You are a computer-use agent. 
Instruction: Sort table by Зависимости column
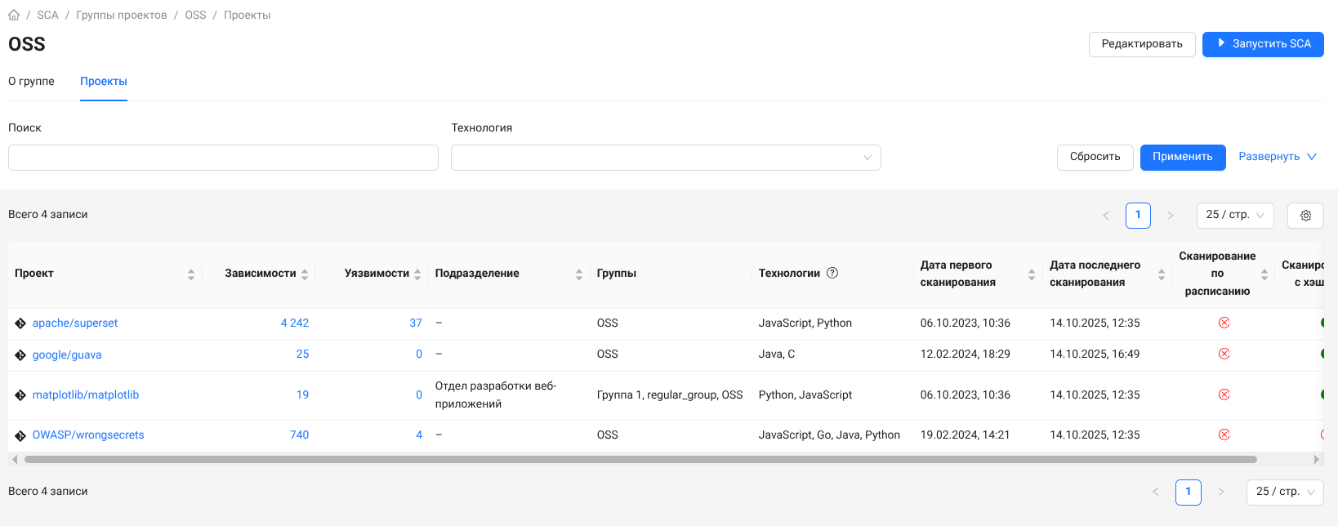point(305,274)
